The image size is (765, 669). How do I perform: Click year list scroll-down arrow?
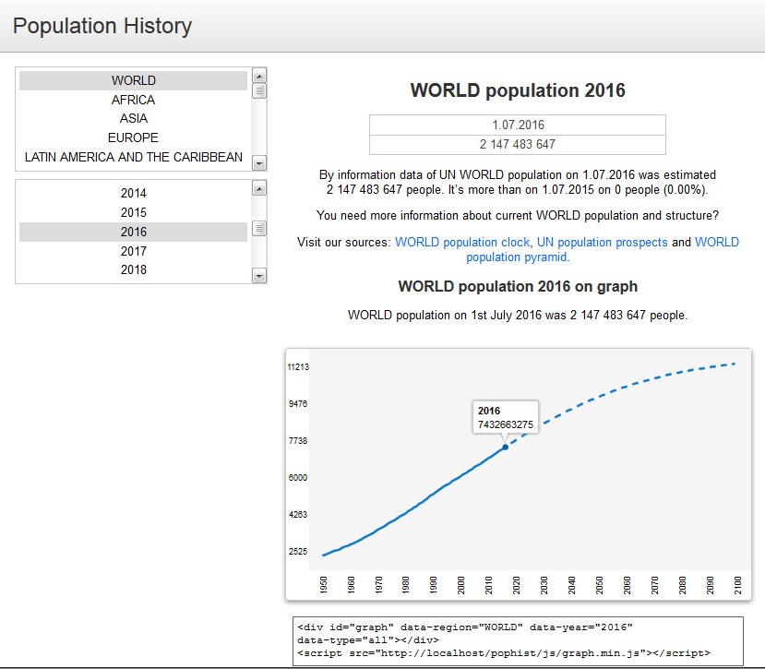(259, 276)
